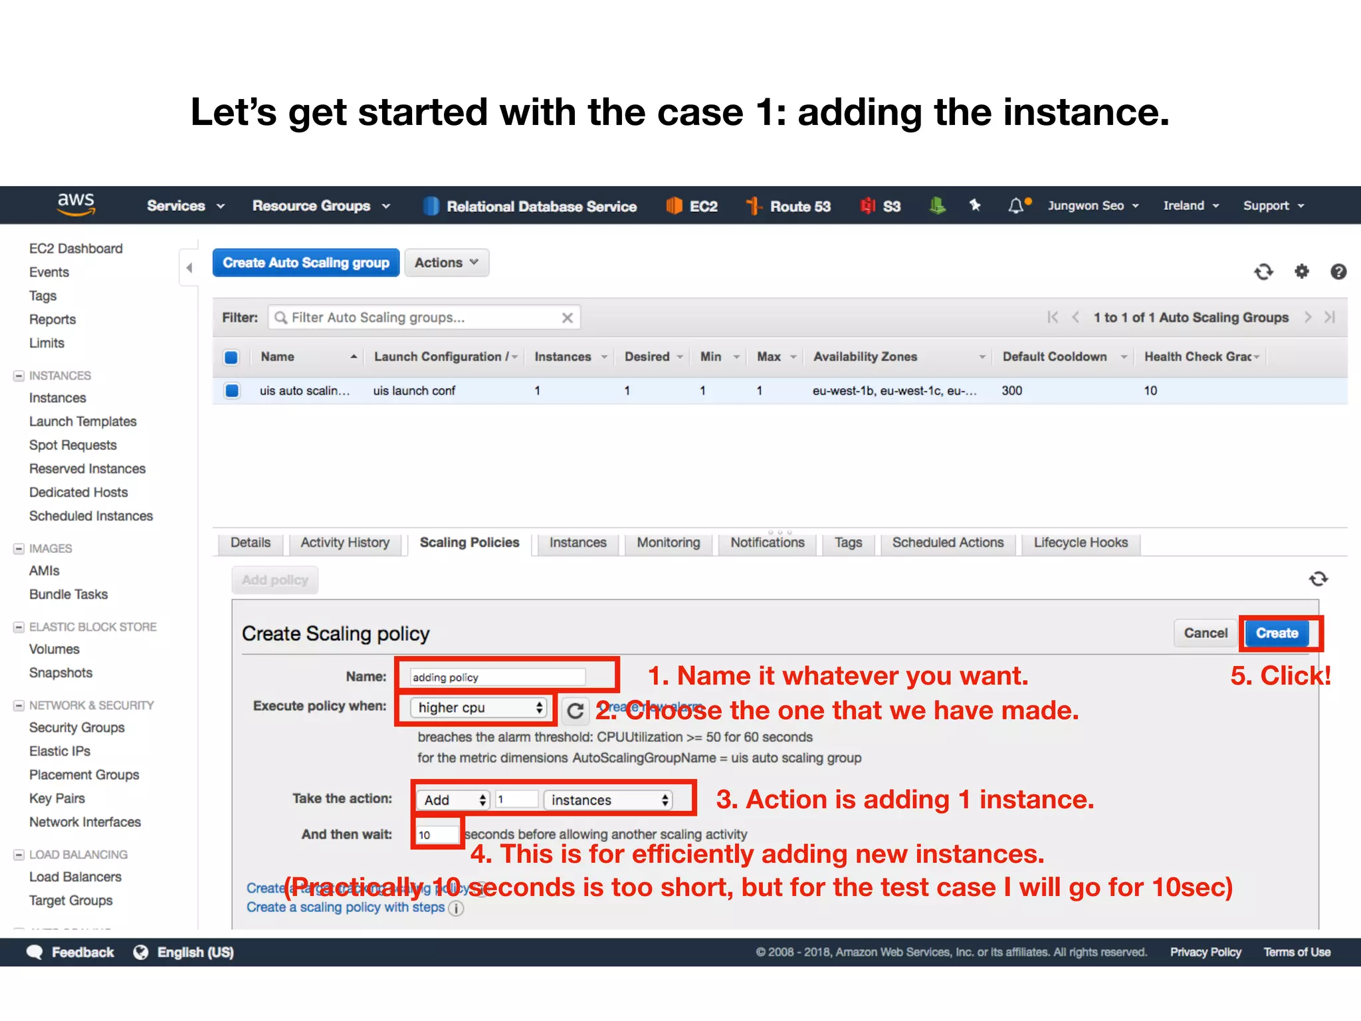Refresh the scaling policies panel

[x=1318, y=579]
